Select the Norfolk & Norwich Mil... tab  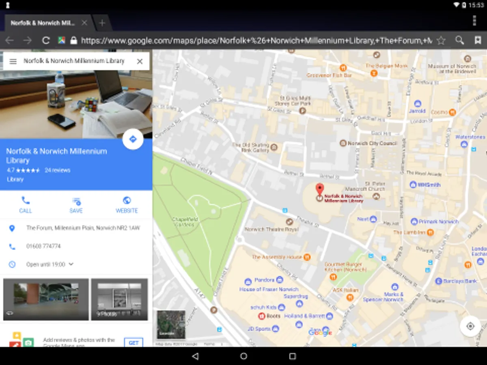click(43, 23)
